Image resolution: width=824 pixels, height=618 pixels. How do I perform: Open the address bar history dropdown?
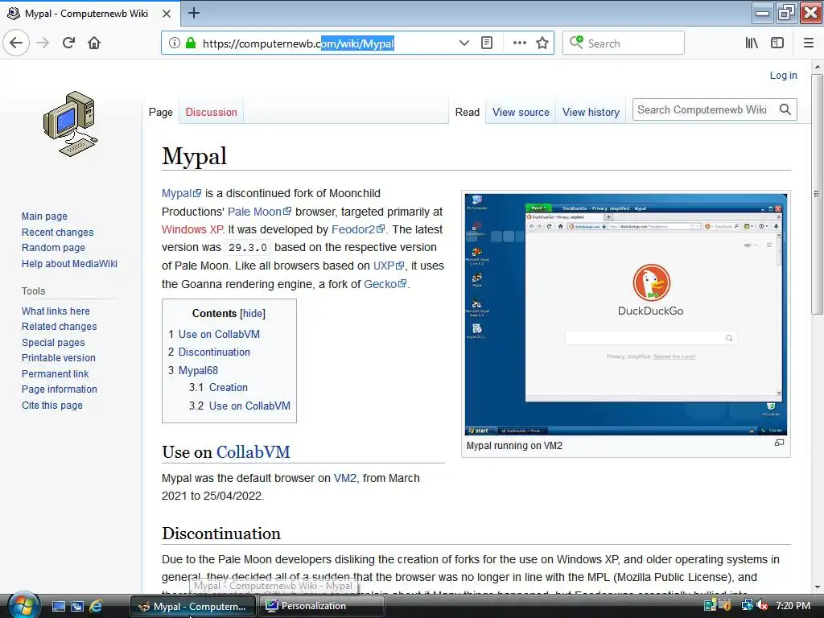pyautogui.click(x=463, y=43)
